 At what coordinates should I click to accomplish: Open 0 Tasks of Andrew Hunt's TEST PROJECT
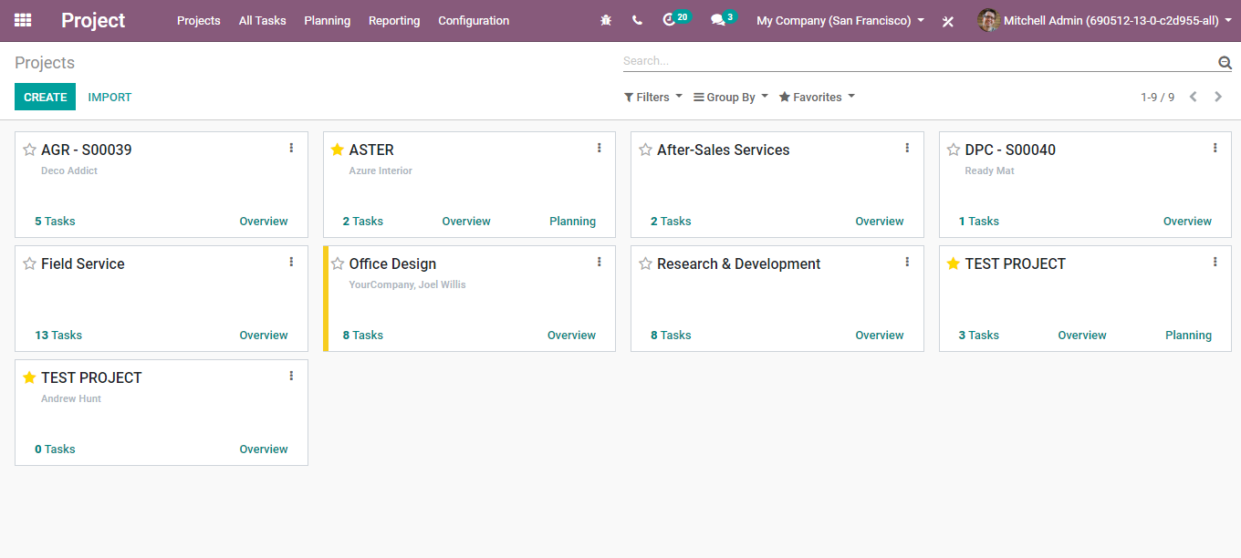[x=55, y=449]
